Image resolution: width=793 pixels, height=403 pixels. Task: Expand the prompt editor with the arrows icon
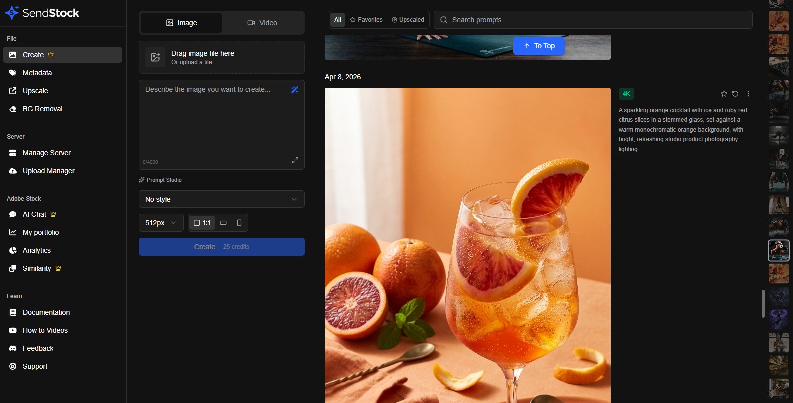point(295,160)
